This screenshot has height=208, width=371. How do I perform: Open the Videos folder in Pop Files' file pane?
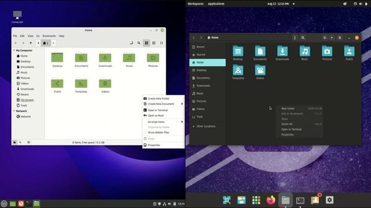[260, 72]
